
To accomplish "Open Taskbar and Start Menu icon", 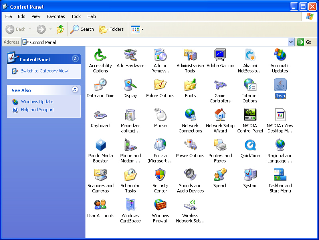I will (280, 175).
